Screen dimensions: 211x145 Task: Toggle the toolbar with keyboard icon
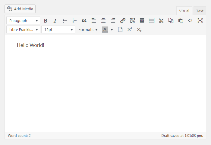[x=152, y=20]
